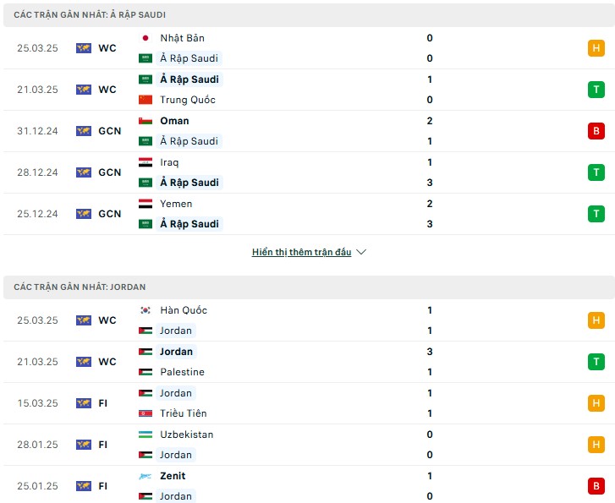Click the chevron next to Hiển thị thêm trận đấu
This screenshot has width=615, height=503.
tap(361, 252)
